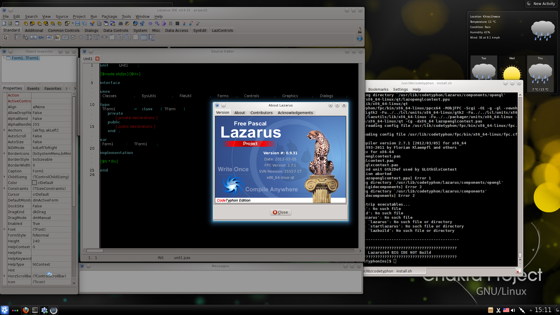Click the 15:11 clock
This screenshot has width=560, height=315.
pos(543,310)
